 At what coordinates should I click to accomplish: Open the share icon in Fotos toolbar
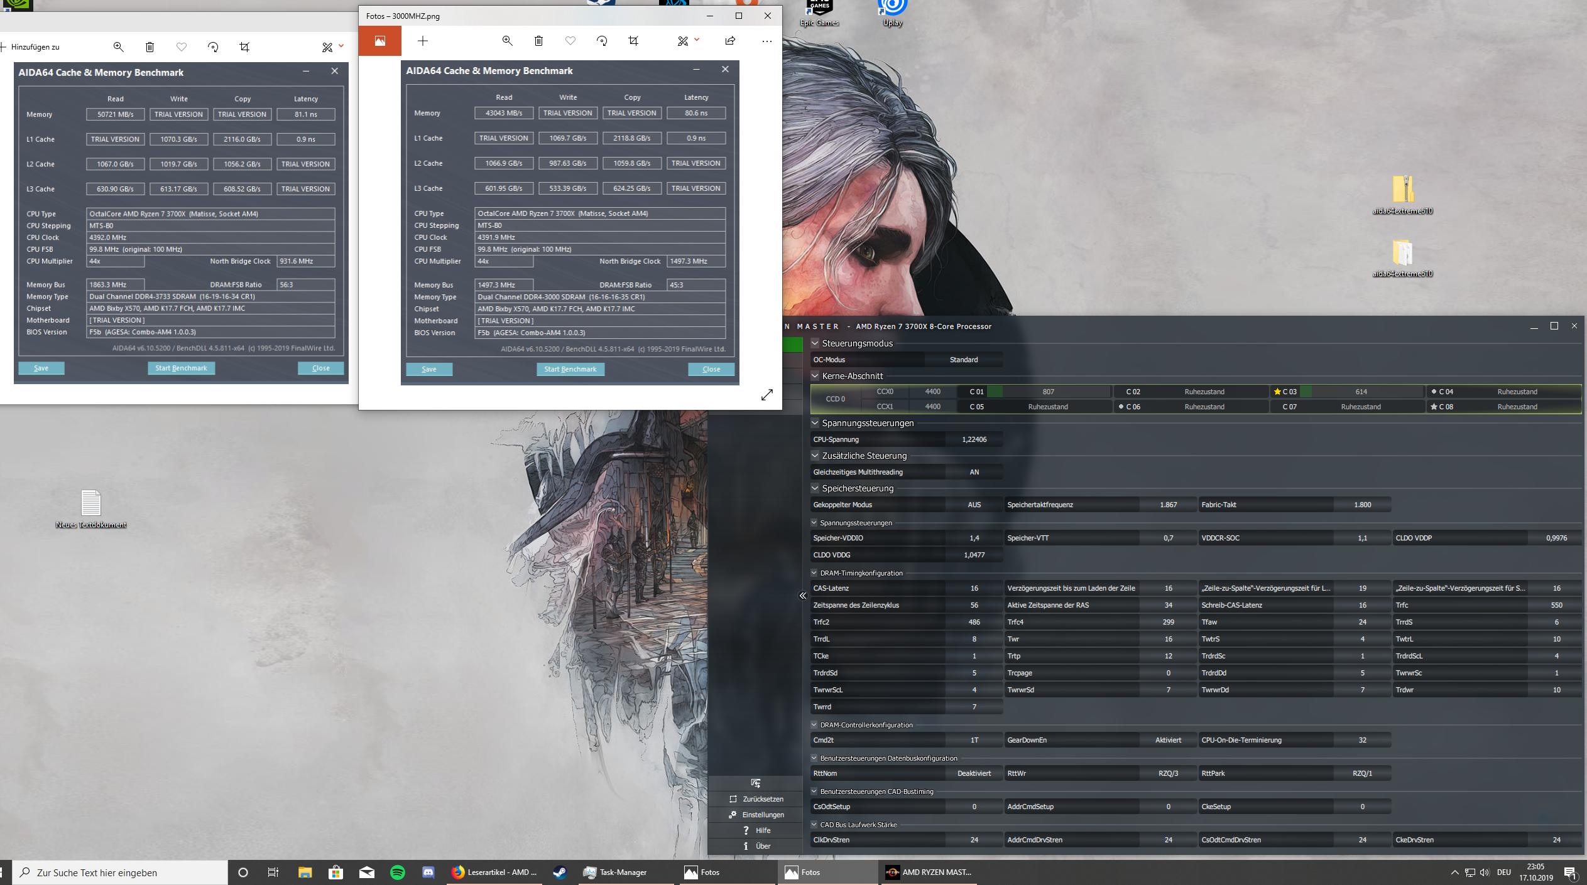coord(730,41)
